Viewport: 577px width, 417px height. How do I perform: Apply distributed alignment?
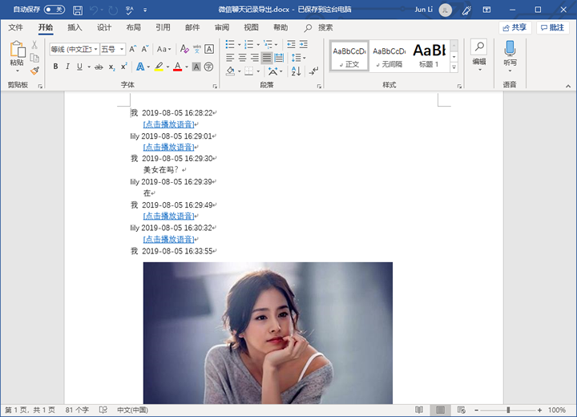point(279,58)
